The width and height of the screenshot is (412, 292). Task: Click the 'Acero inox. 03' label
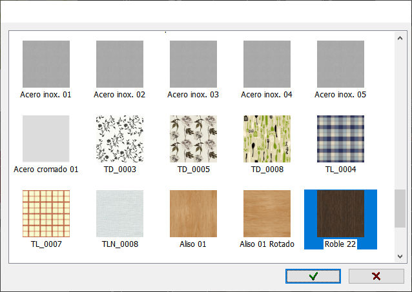click(193, 95)
